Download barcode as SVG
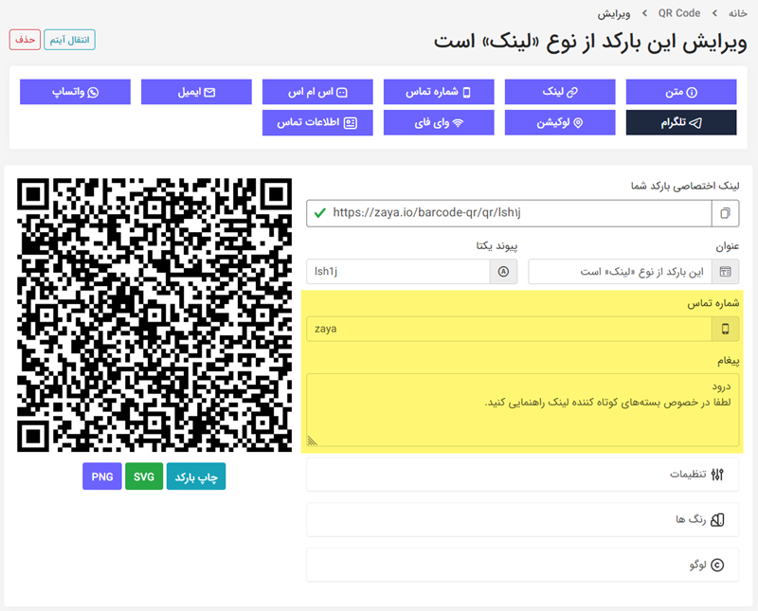758x611 pixels. [x=144, y=476]
